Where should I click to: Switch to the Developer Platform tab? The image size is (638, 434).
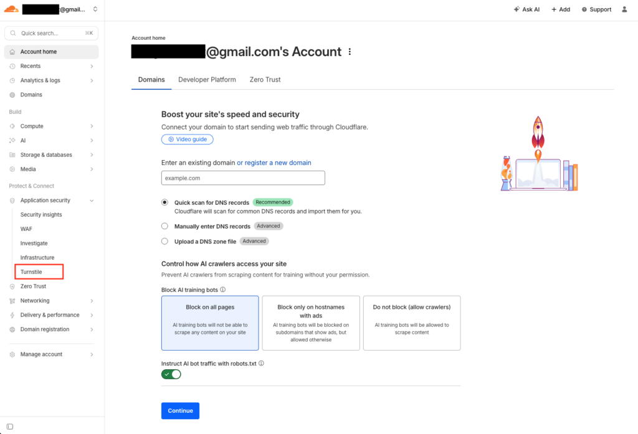point(207,80)
